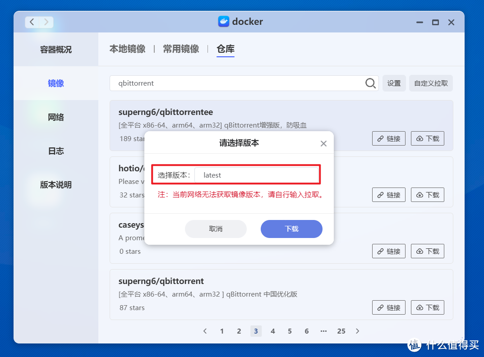Click the search magnifier icon
The width and height of the screenshot is (484, 357).
pos(370,83)
